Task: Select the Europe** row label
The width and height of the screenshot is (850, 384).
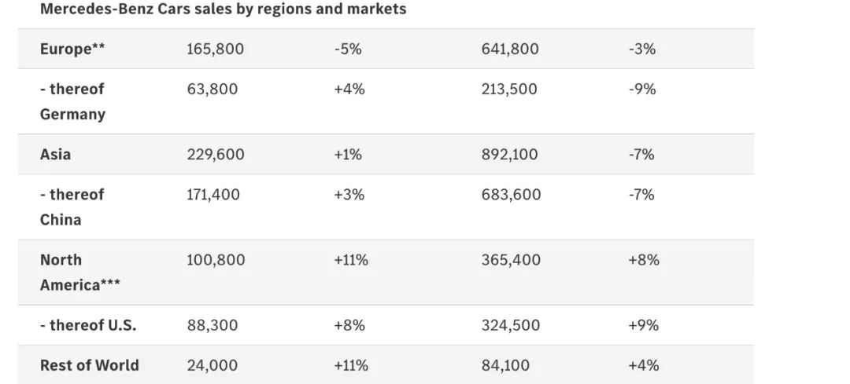Action: [72, 49]
